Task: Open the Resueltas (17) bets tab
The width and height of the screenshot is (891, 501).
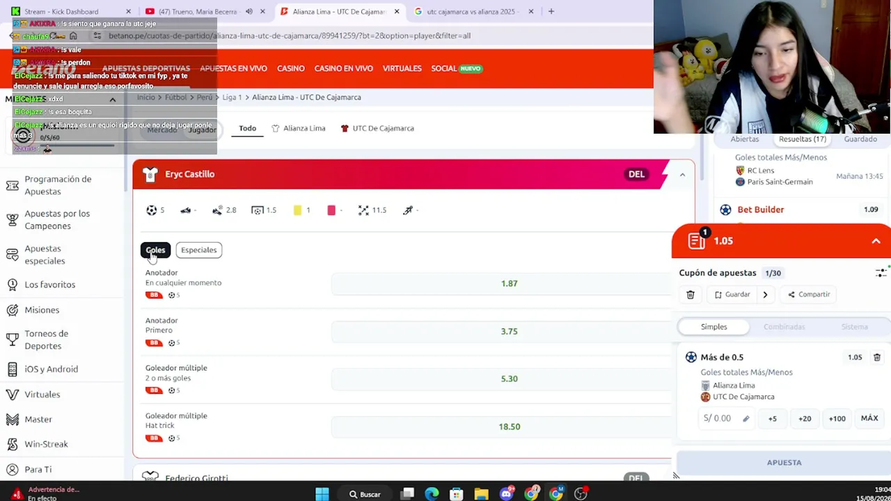Action: pyautogui.click(x=803, y=139)
